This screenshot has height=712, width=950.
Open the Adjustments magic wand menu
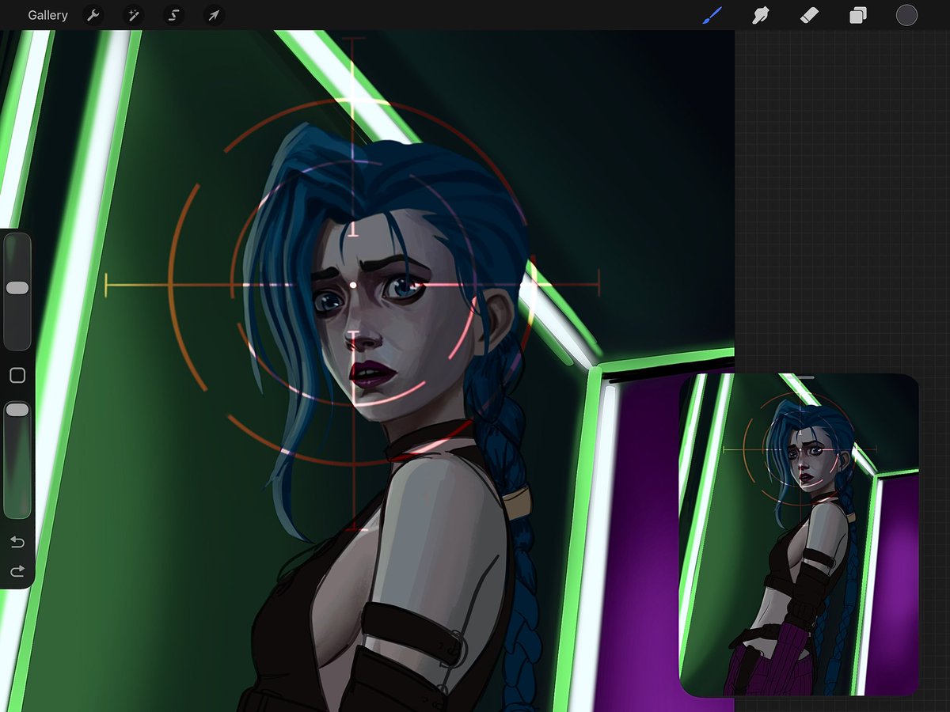coord(133,15)
